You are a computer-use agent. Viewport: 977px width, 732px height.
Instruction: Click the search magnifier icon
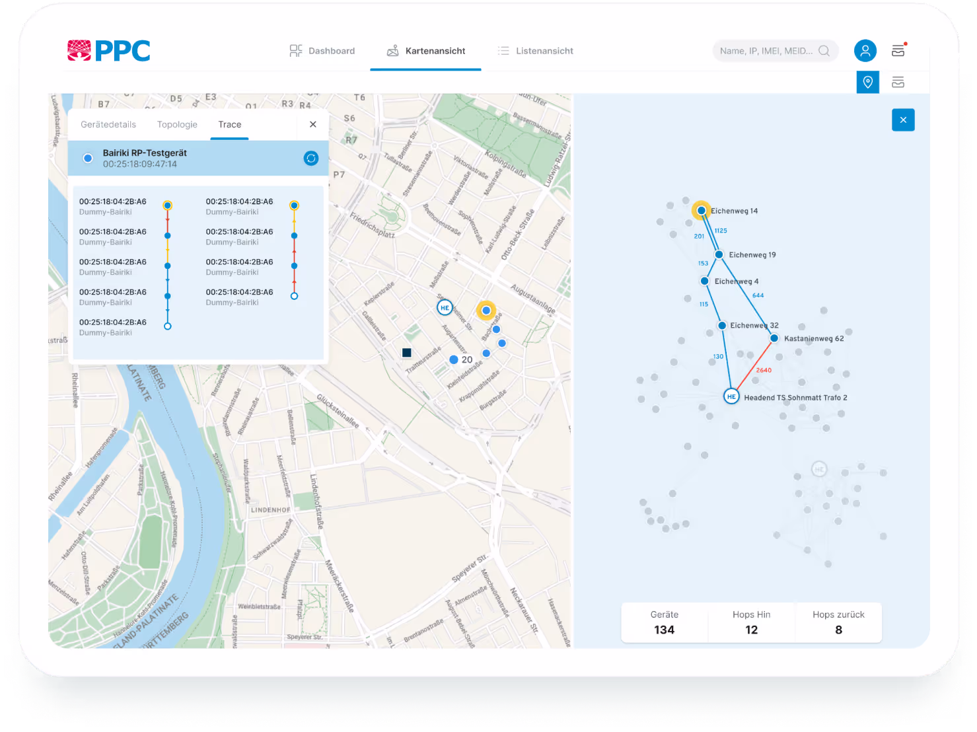[x=824, y=51]
